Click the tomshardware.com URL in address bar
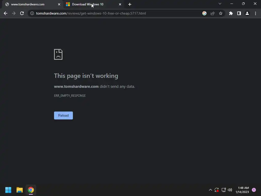The image size is (261, 196). 91,13
